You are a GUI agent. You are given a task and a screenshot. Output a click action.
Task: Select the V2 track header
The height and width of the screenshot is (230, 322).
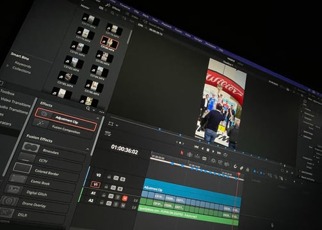(x=99, y=175)
